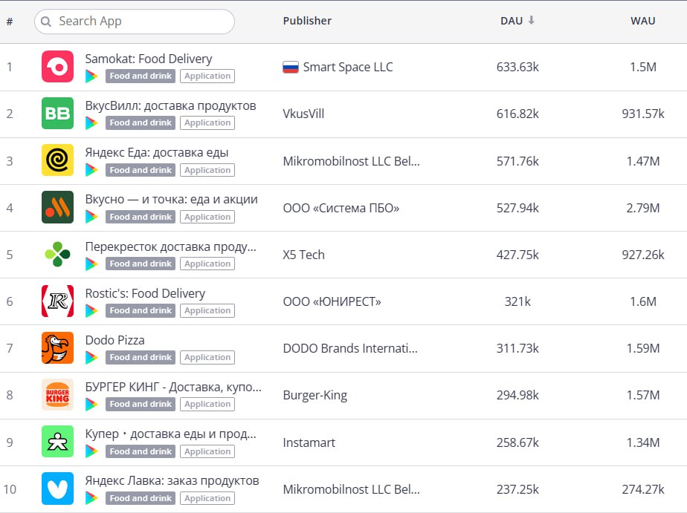Open publisher Burger-King
687x513 pixels.
point(315,395)
